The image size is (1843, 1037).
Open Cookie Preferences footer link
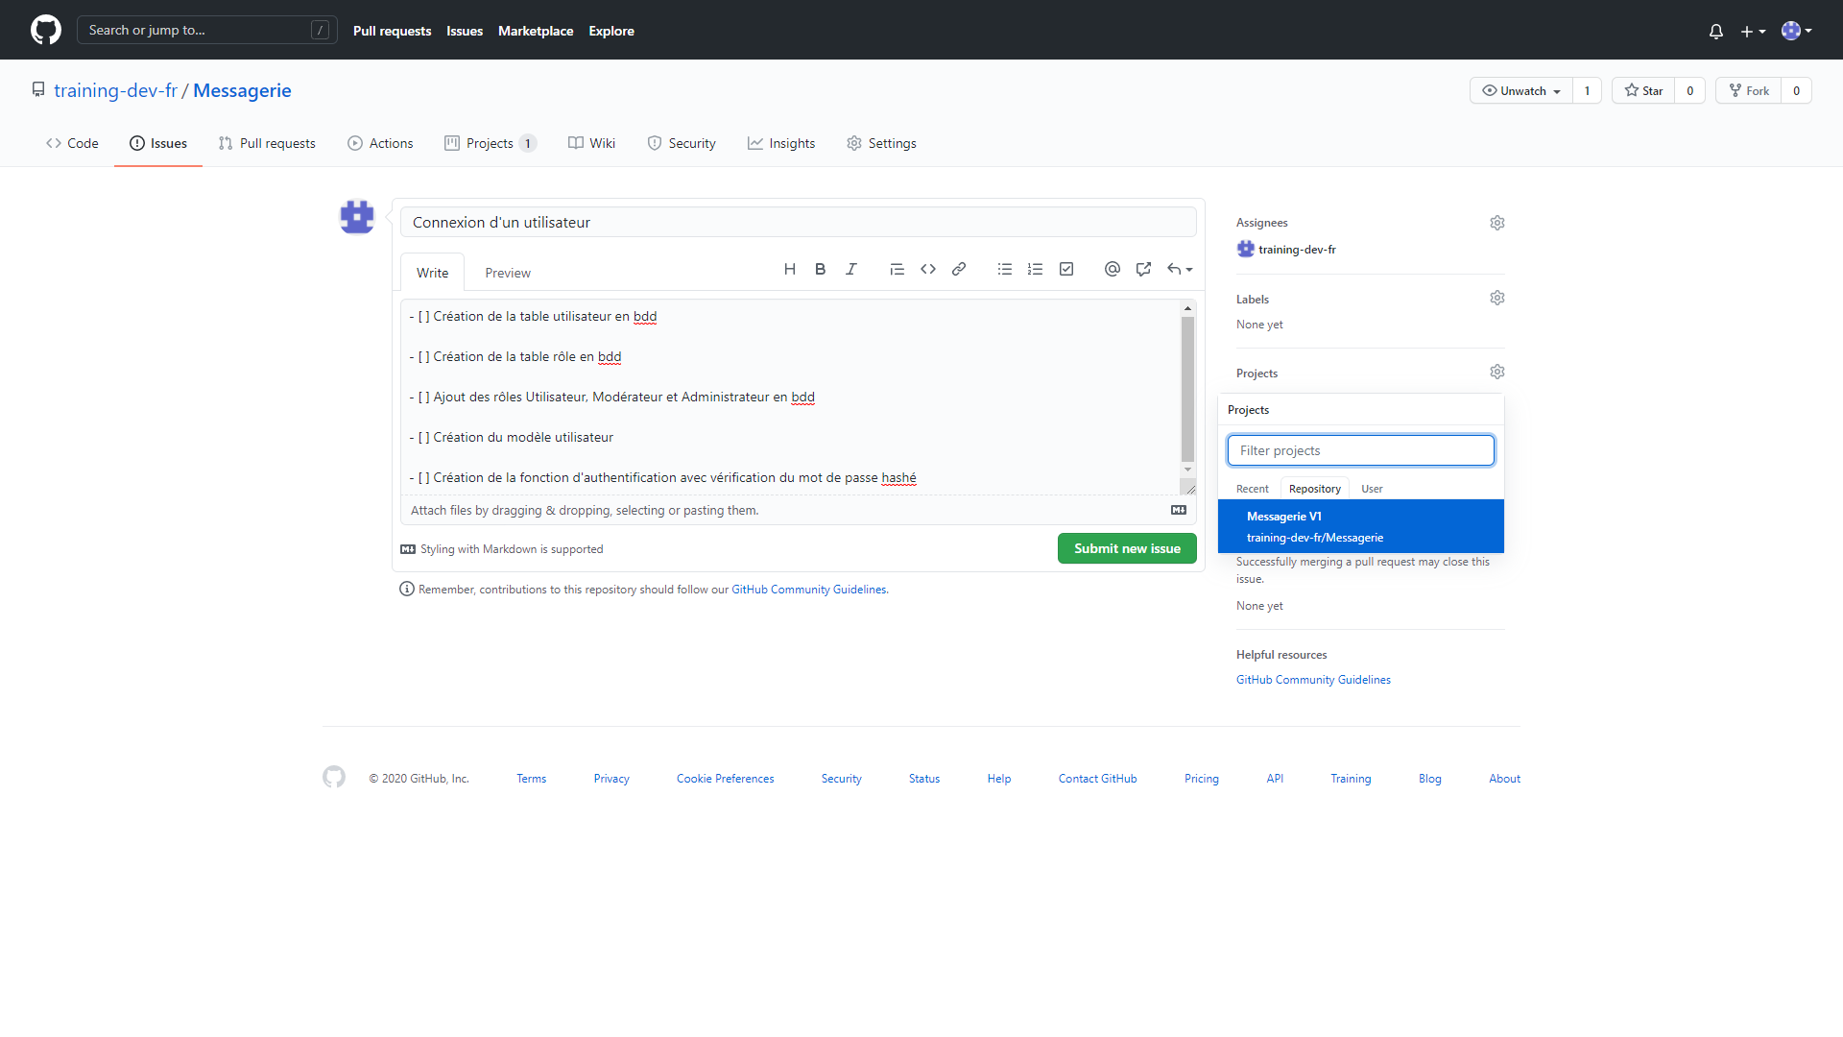click(x=725, y=779)
